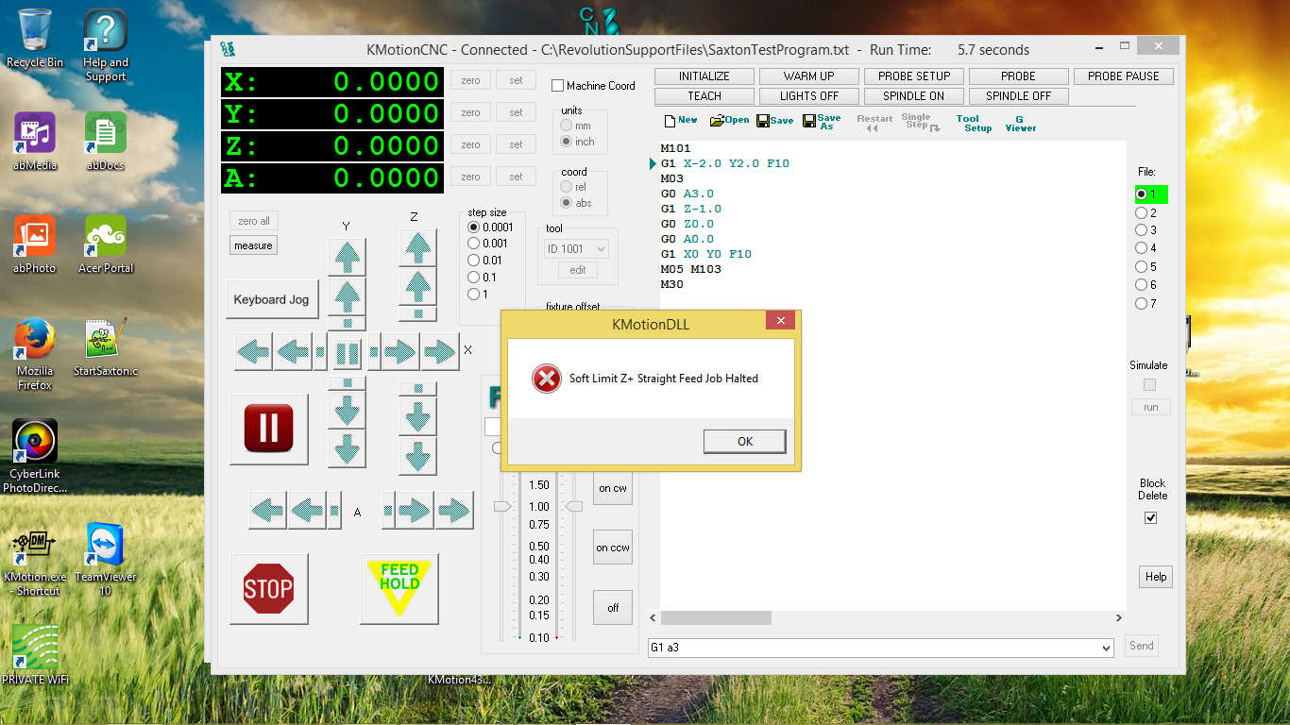Click the Save As toolbar icon

821,122
